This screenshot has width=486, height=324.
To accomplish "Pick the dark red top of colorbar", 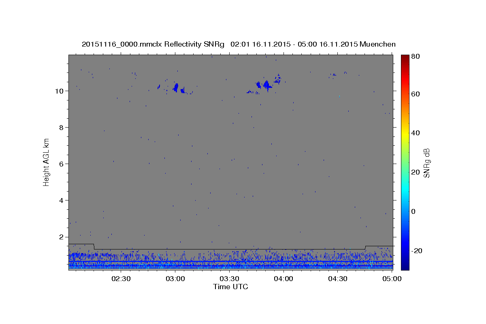I will pyautogui.click(x=405, y=58).
